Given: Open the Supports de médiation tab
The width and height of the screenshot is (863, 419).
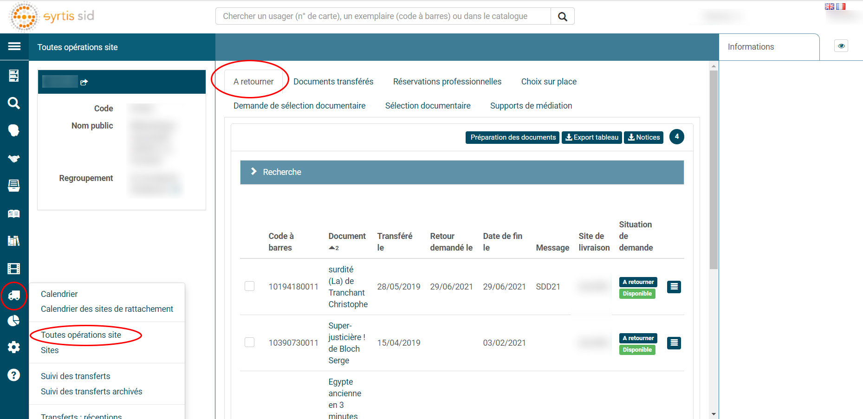Looking at the screenshot, I should tap(531, 106).
